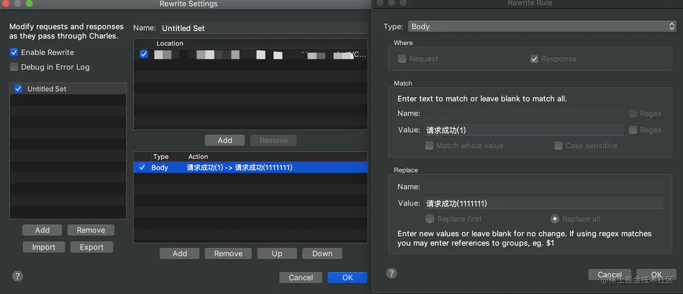
Task: Click Add below the sets list
Action: (42, 230)
